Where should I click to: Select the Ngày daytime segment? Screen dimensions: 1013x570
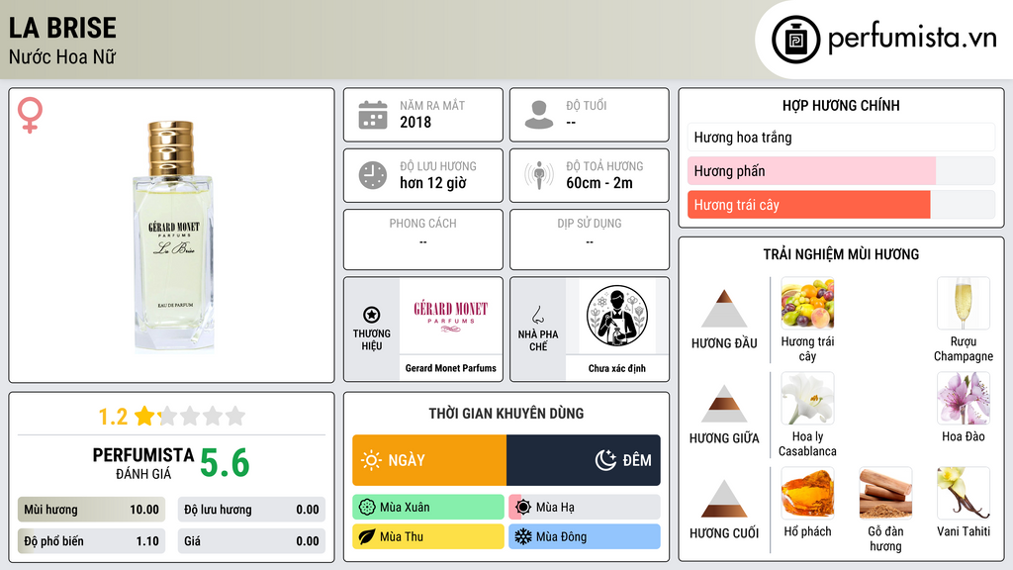click(x=429, y=460)
